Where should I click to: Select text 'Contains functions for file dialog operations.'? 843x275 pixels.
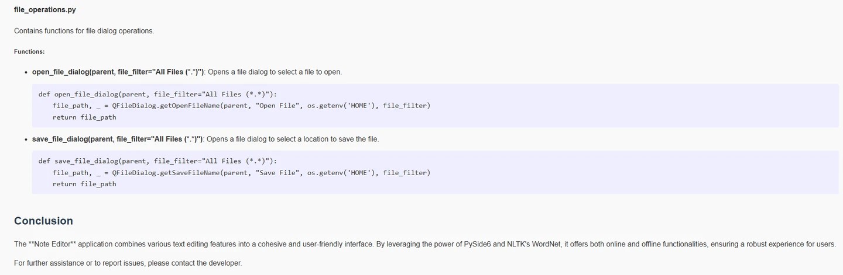pos(84,31)
